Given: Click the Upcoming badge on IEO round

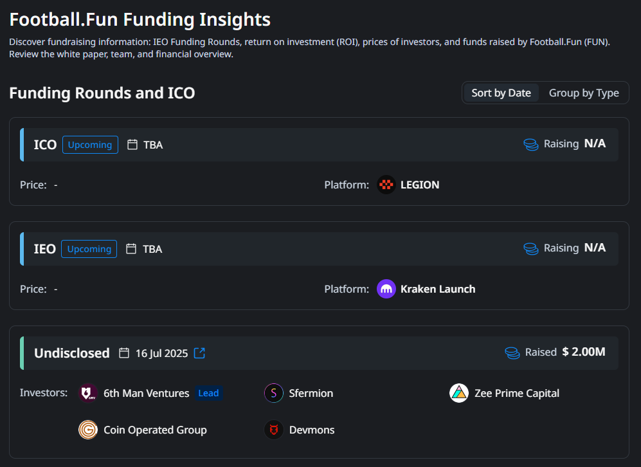Looking at the screenshot, I should tap(89, 249).
